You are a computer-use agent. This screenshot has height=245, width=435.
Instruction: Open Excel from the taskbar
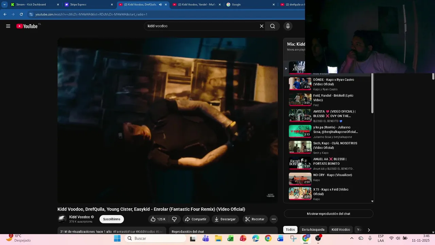(230, 239)
